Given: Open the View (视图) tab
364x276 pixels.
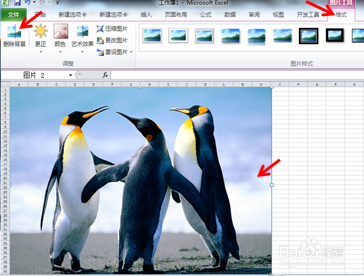Looking at the screenshot, I should pyautogui.click(x=278, y=15).
